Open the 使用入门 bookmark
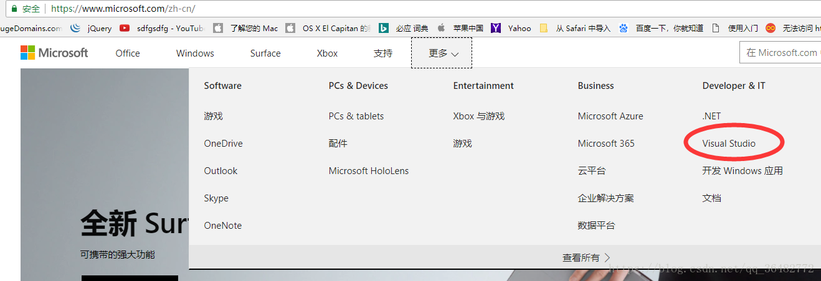 734,28
